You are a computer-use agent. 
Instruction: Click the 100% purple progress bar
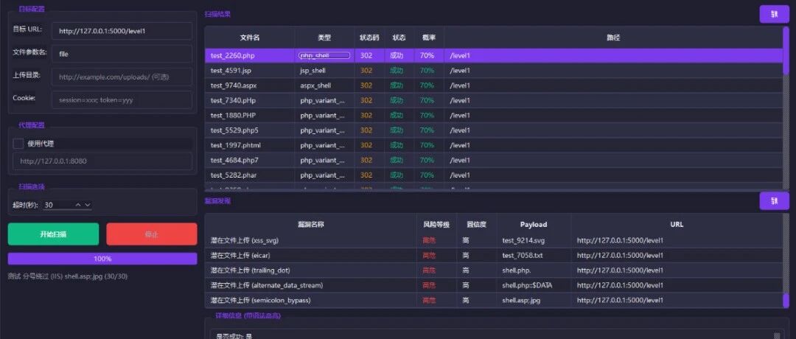pos(102,259)
